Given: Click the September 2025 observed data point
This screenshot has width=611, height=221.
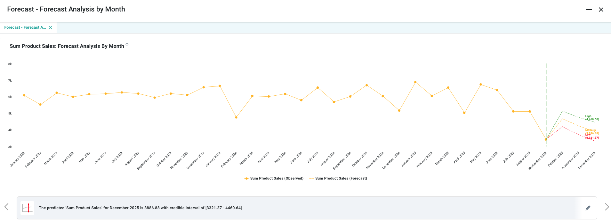Looking at the screenshot, I should click(546, 139).
